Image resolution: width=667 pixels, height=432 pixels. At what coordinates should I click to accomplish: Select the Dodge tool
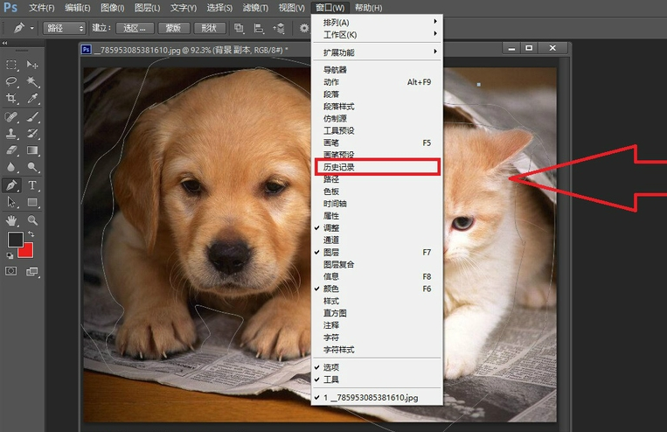point(32,167)
